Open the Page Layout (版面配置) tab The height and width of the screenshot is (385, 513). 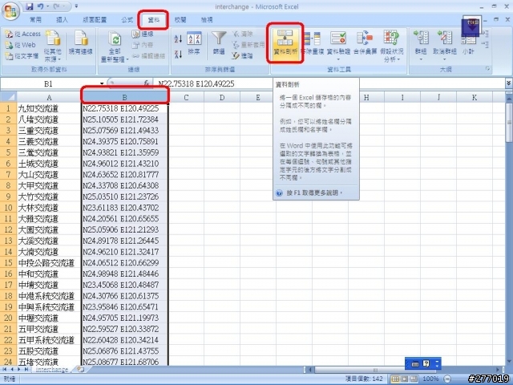click(95, 20)
